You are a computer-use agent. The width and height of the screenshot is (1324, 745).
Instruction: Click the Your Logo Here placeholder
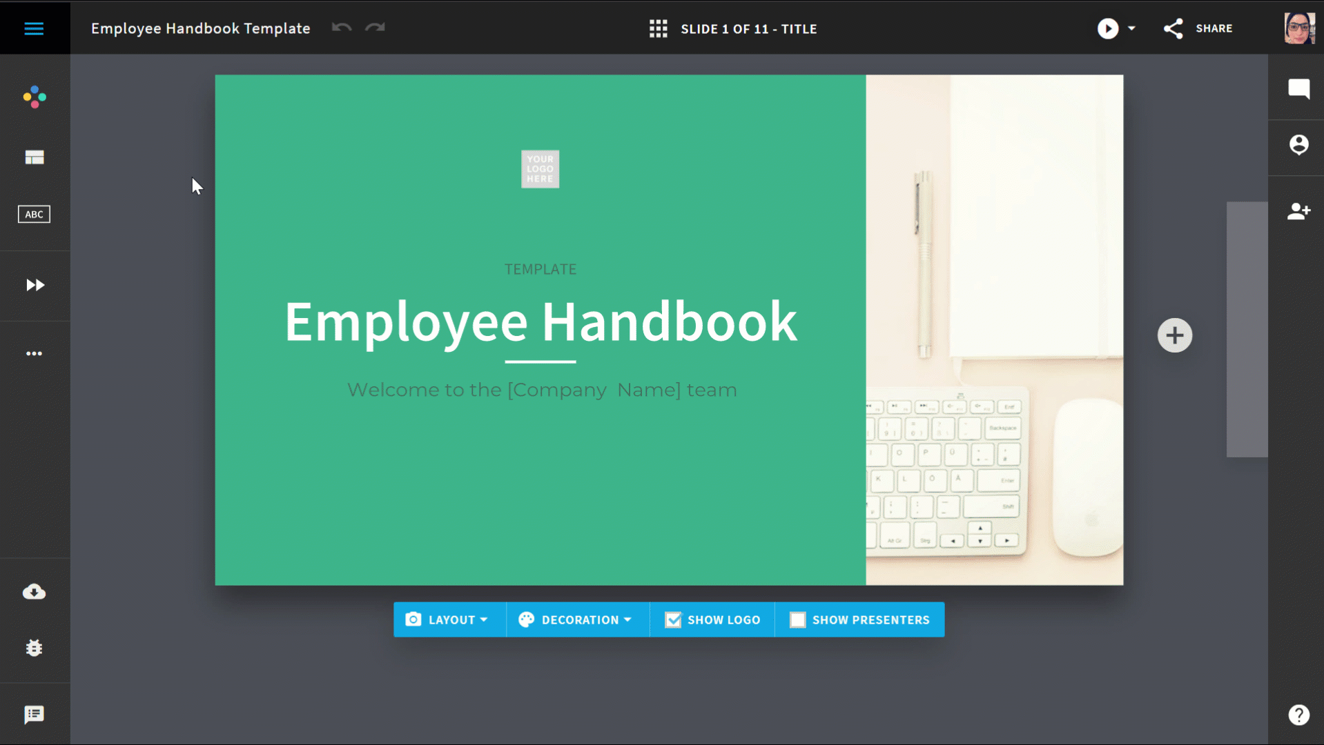click(x=540, y=169)
